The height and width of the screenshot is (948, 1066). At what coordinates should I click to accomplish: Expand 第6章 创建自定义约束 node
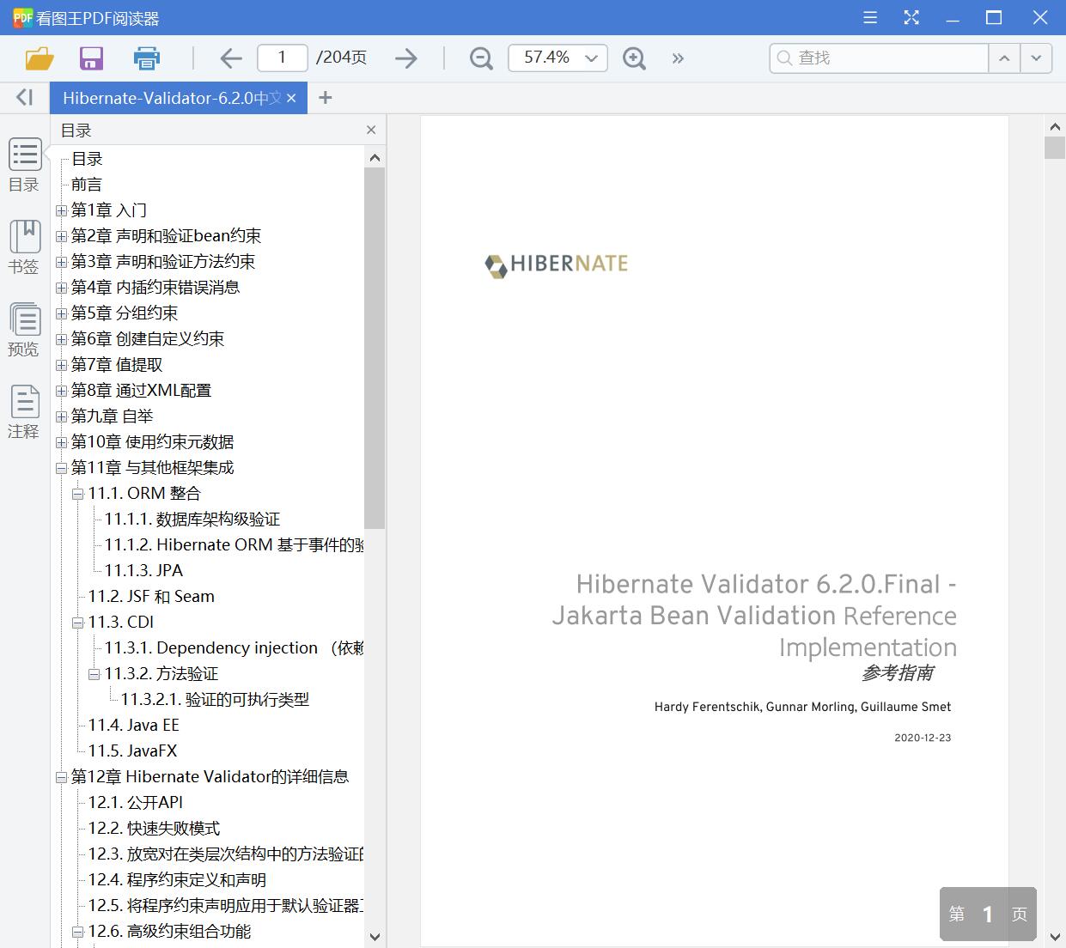61,339
